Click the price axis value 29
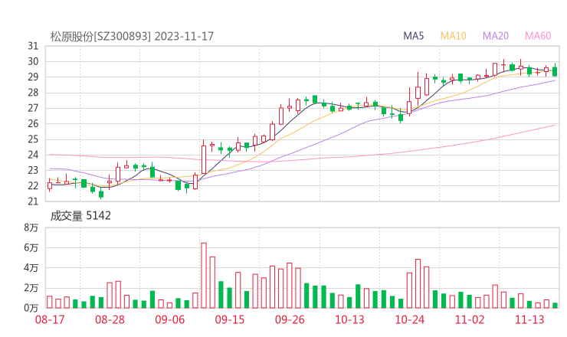 pos(33,77)
